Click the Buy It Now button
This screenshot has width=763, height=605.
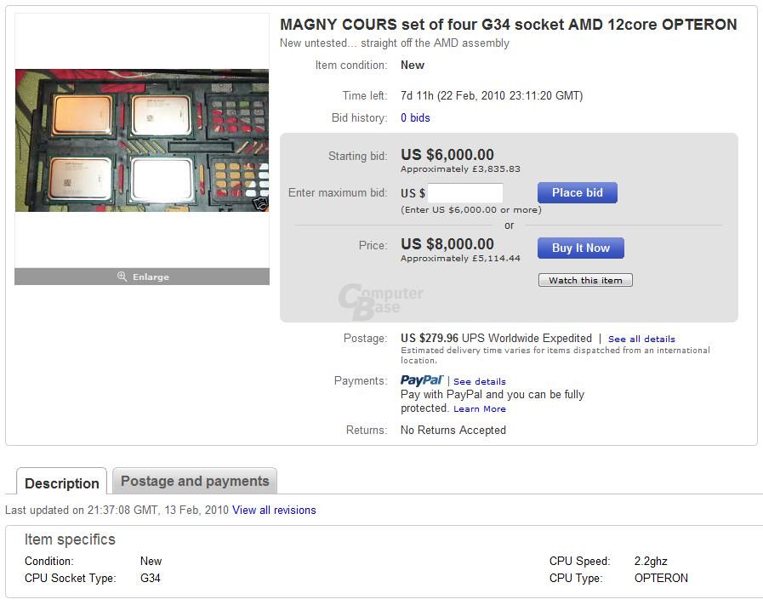(x=580, y=248)
